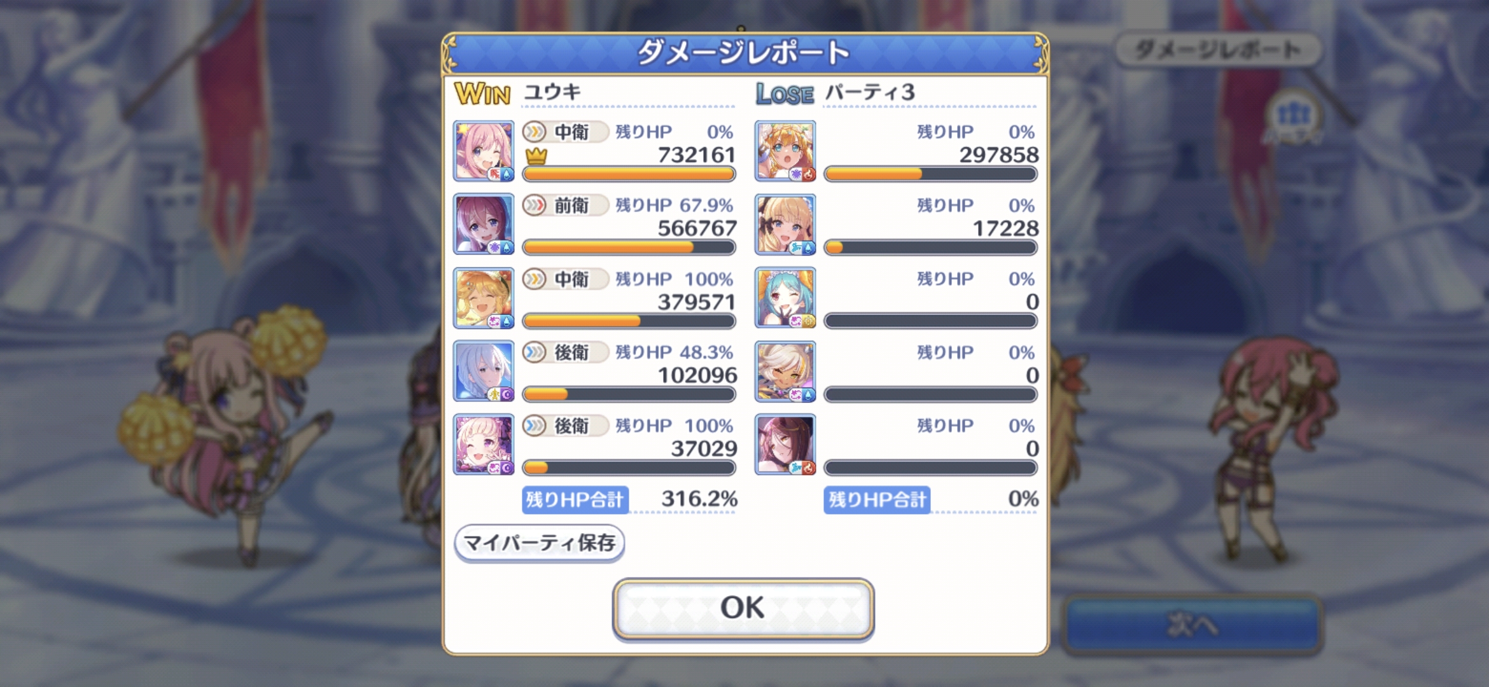Click the 732161 damage bar

coord(629,174)
